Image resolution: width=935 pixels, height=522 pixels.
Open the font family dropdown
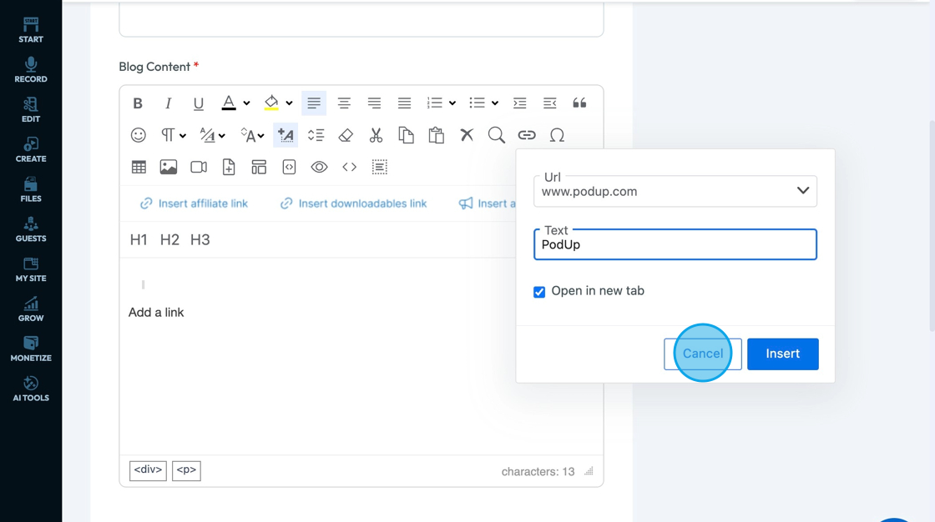(x=212, y=135)
